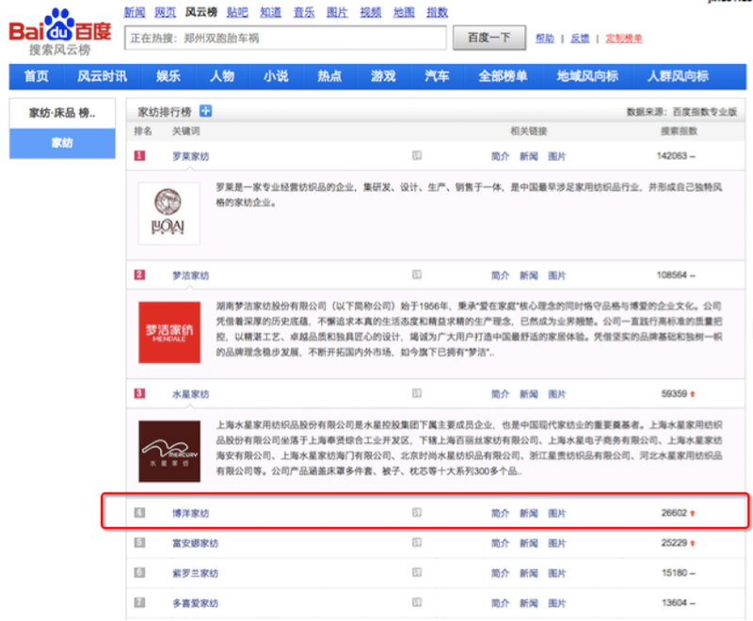The height and width of the screenshot is (621, 753).
Task: Click 简介 link in 罗莱家纺 row
Action: click(500, 156)
